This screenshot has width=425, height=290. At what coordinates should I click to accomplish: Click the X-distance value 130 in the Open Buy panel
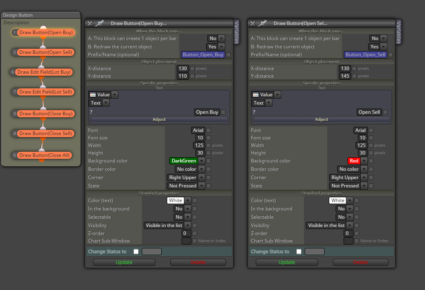tap(183, 69)
